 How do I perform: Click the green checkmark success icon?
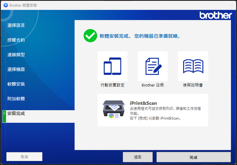pos(90,36)
